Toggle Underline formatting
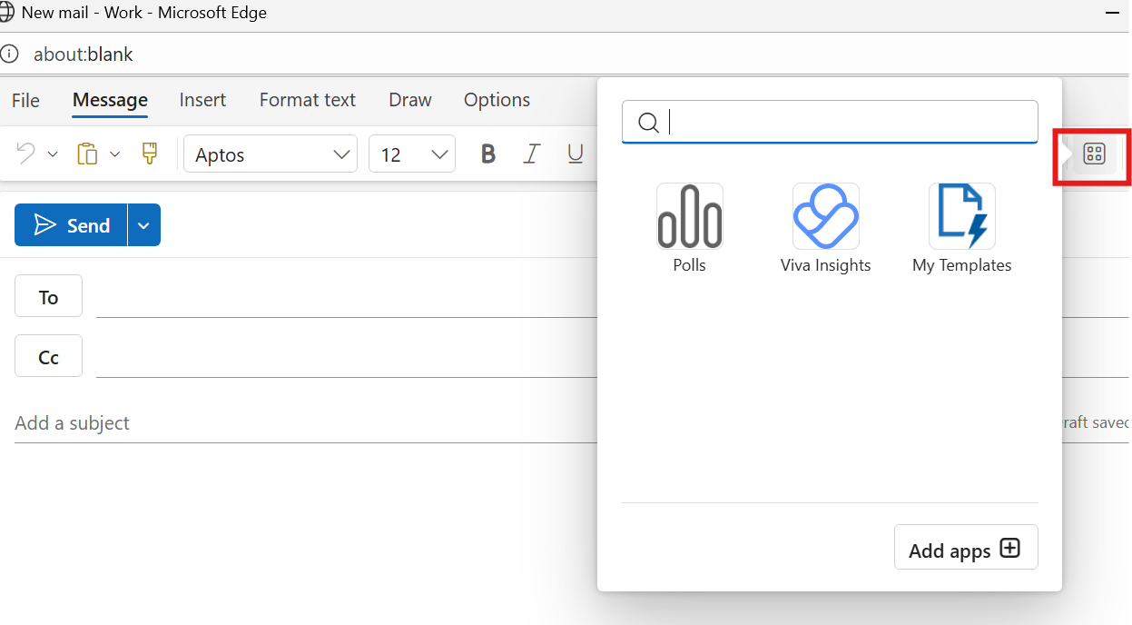 [x=576, y=154]
